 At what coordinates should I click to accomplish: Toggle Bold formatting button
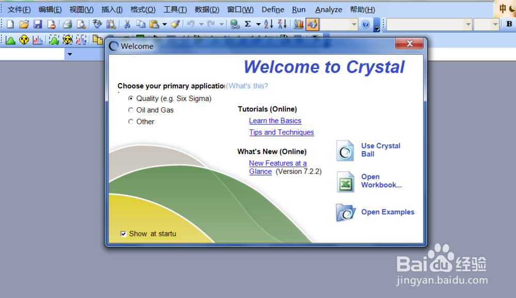click(x=509, y=24)
